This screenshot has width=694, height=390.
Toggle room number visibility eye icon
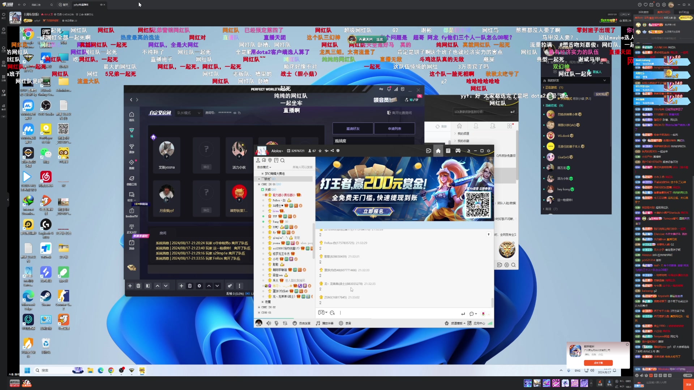(x=235, y=113)
